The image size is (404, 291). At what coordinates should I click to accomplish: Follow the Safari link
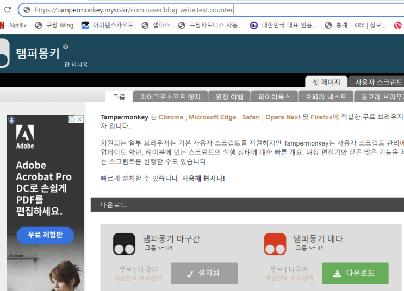[x=251, y=117]
